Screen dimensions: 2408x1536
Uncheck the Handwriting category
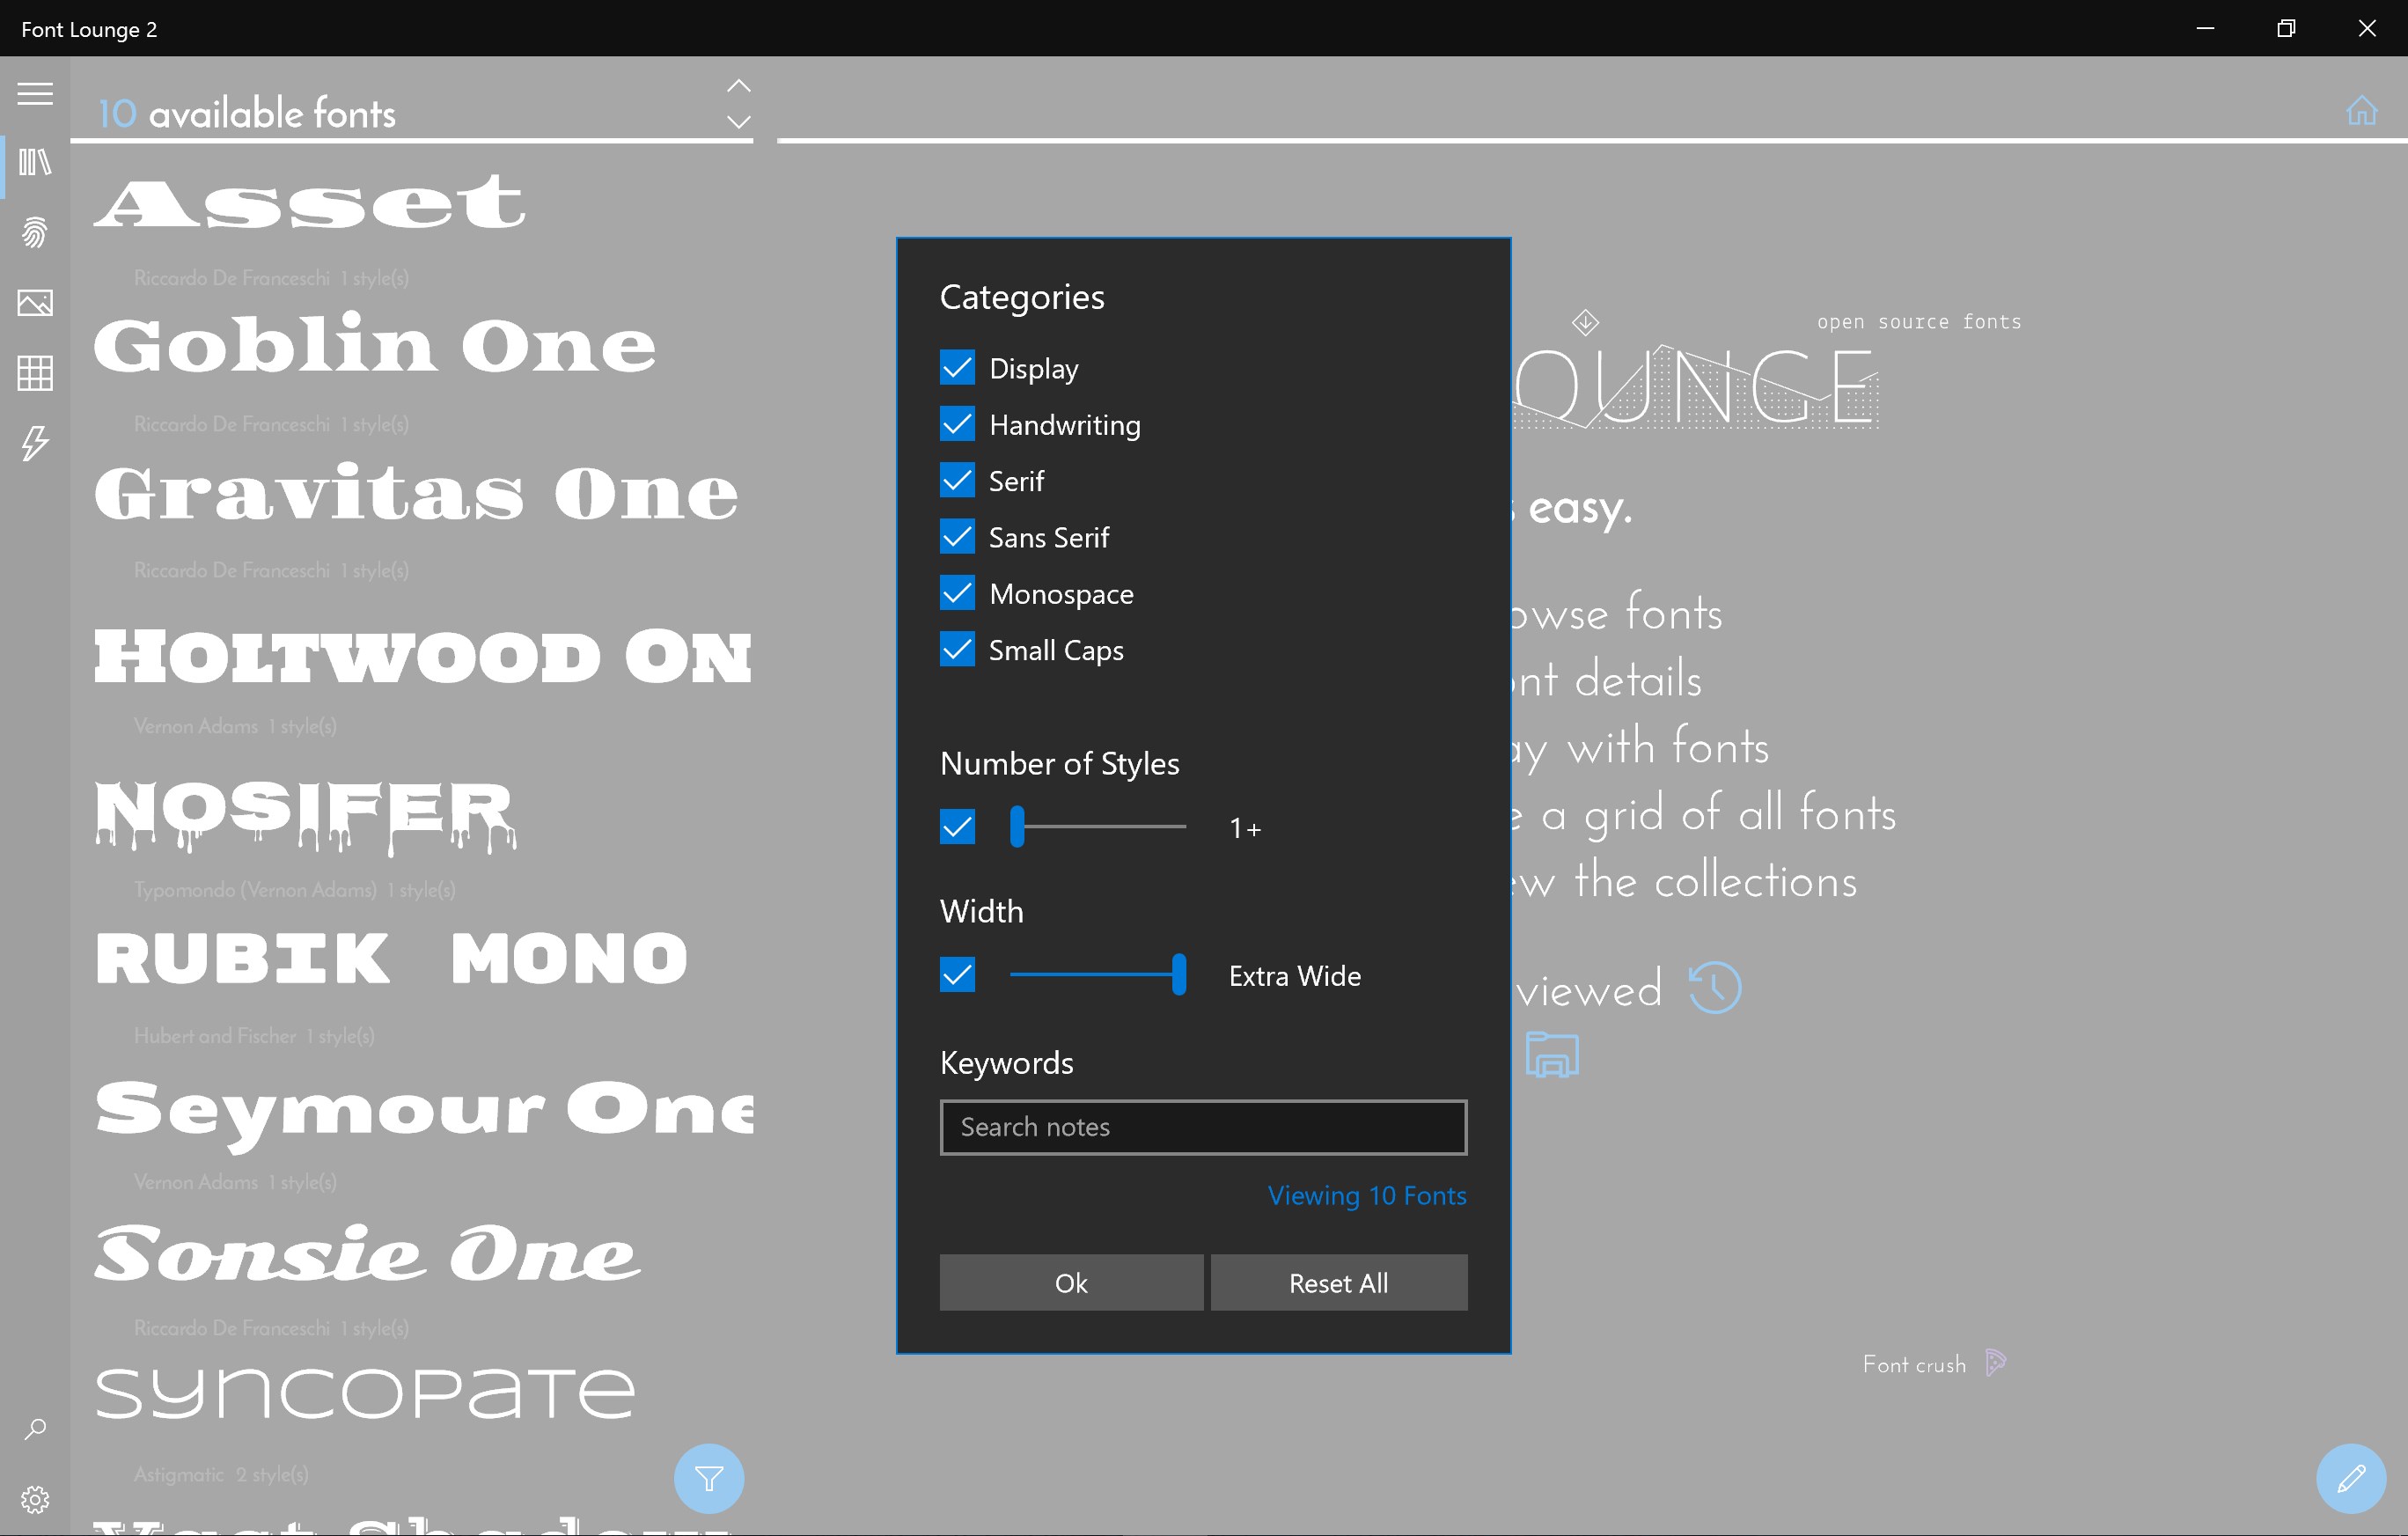(956, 424)
